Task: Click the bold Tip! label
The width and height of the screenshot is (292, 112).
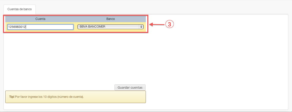Action: (x=12, y=97)
